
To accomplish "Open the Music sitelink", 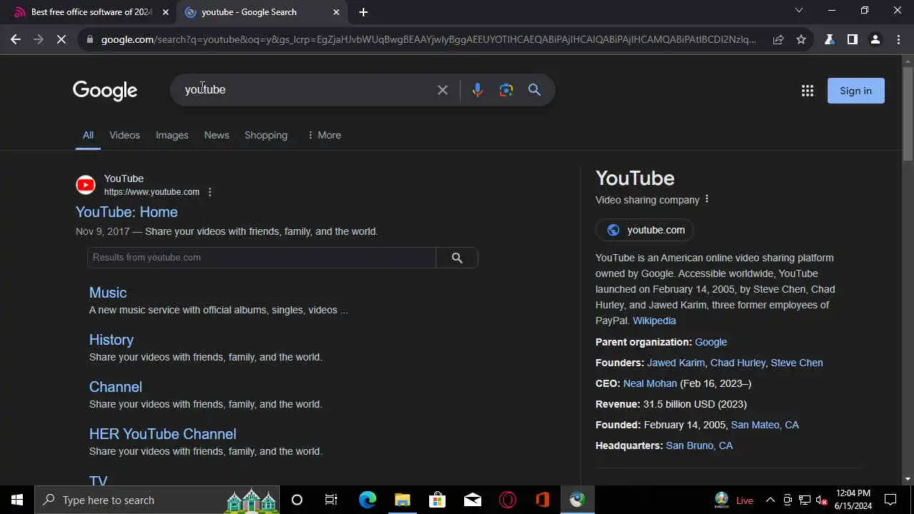I will 108,293.
